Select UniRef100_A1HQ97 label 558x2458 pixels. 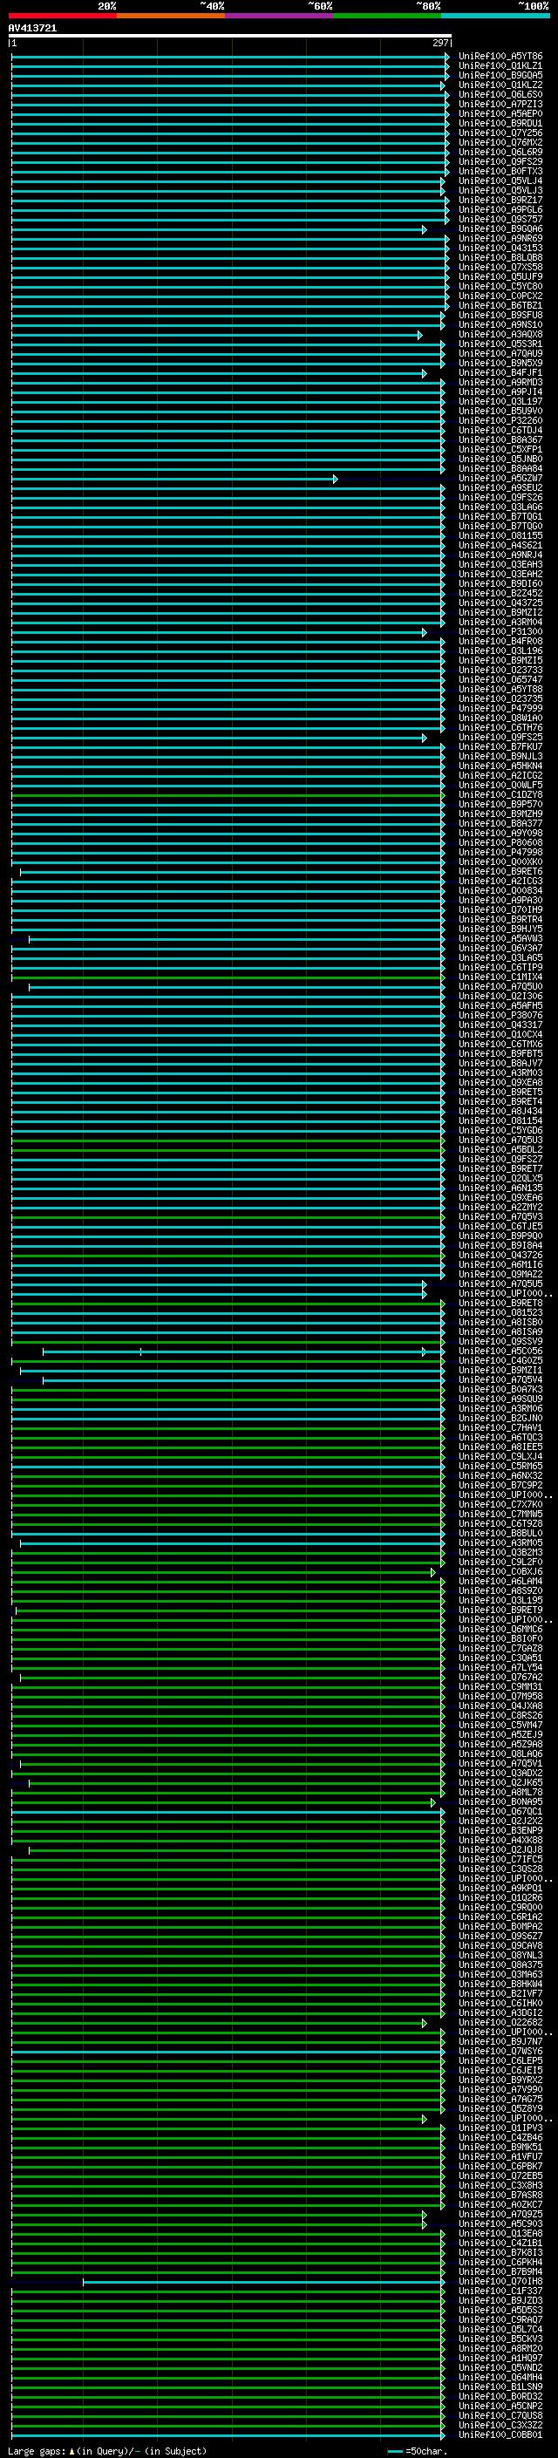[500, 2359]
